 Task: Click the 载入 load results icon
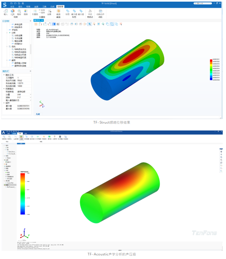6,11
